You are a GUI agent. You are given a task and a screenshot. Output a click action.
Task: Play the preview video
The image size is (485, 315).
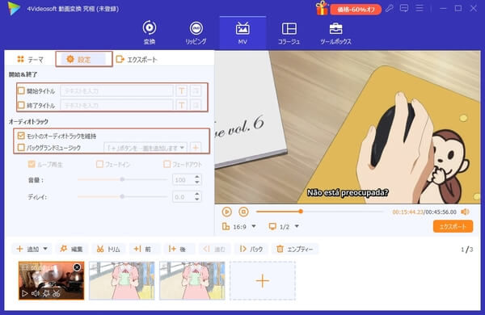click(x=226, y=212)
